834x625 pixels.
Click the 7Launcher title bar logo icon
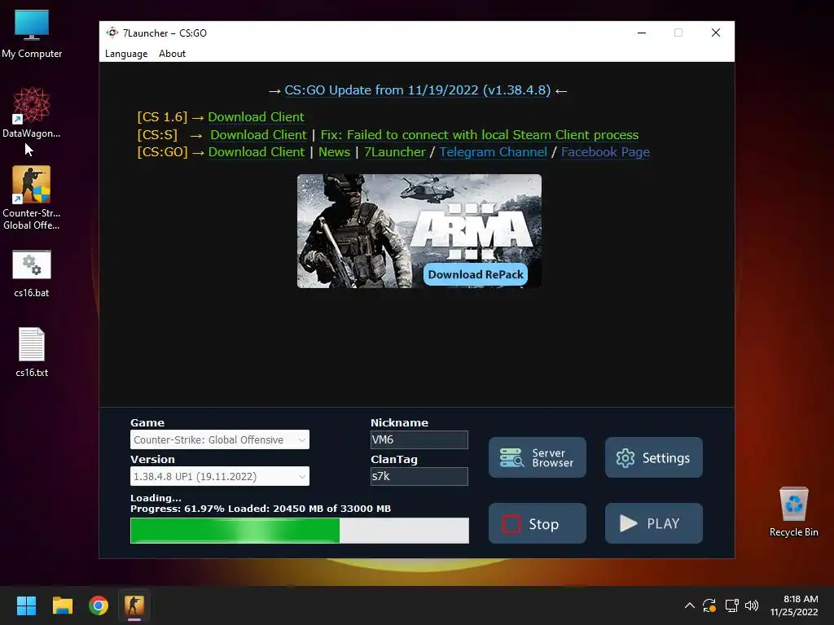(x=112, y=33)
